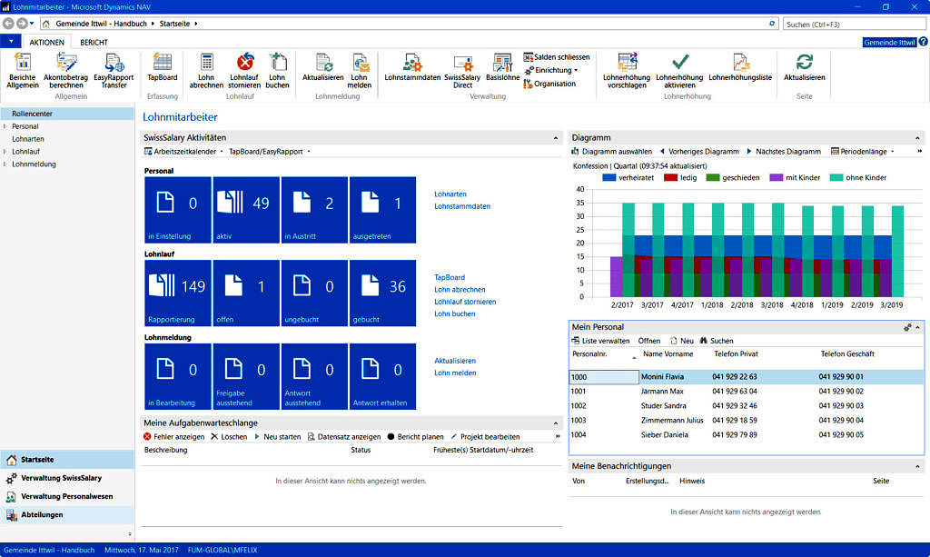The image size is (930, 557).
Task: Open the 'Antwort erhalten' tile
Action: coord(382,377)
